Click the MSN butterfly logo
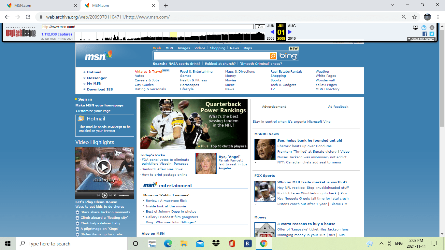This screenshot has width=445, height=250. click(99, 55)
